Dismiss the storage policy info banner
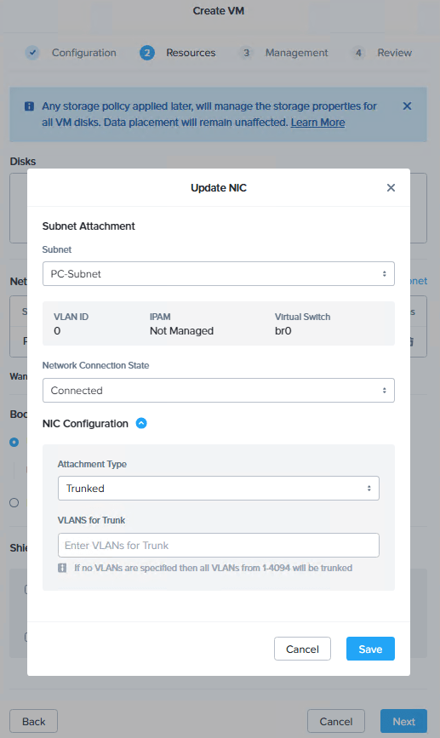The height and width of the screenshot is (738, 440). [407, 106]
